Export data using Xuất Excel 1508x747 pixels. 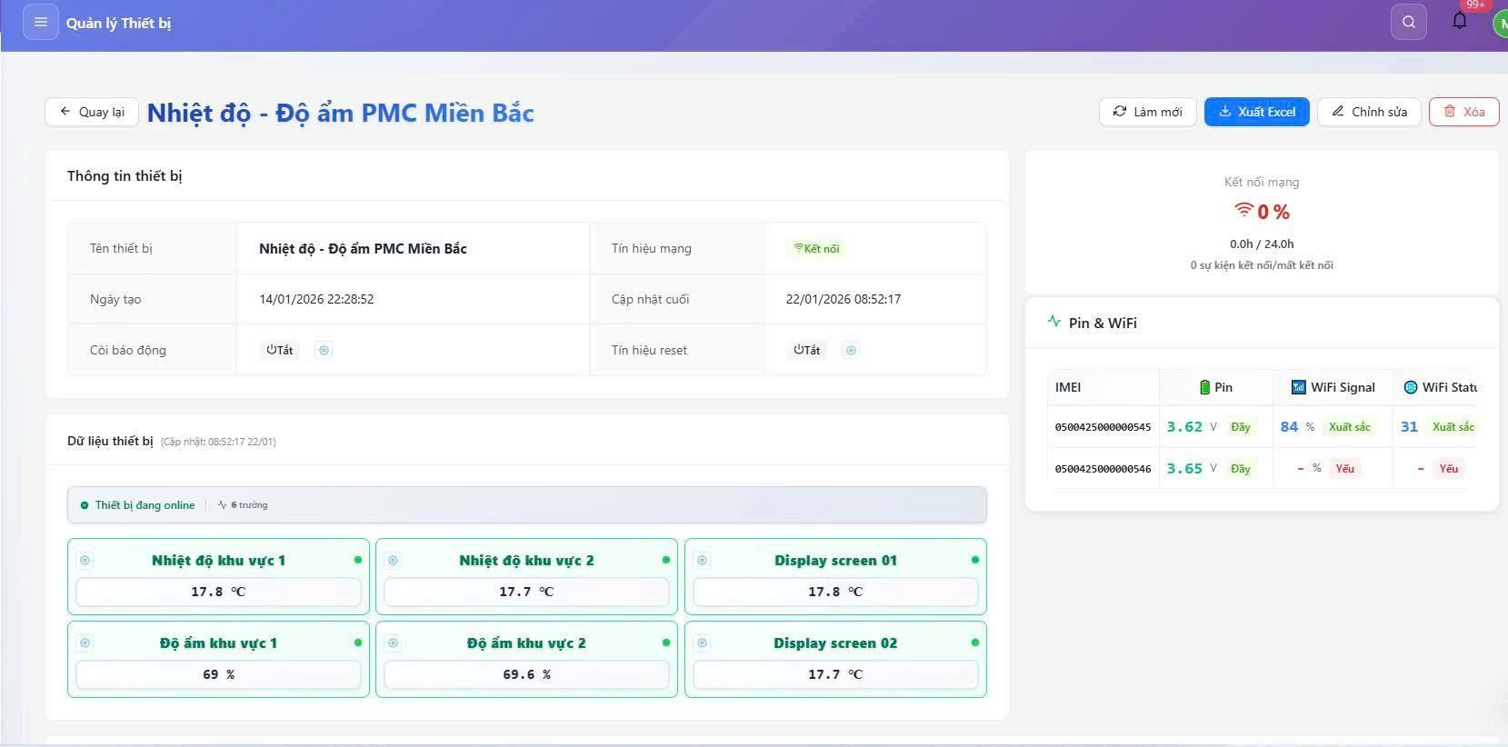pos(1256,112)
